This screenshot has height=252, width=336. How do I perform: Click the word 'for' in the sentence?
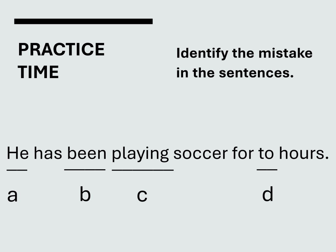243,153
